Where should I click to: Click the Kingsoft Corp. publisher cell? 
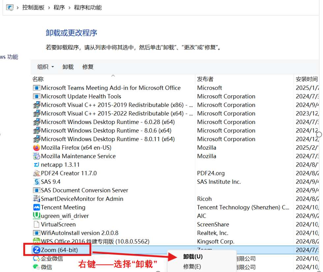click(x=216, y=241)
